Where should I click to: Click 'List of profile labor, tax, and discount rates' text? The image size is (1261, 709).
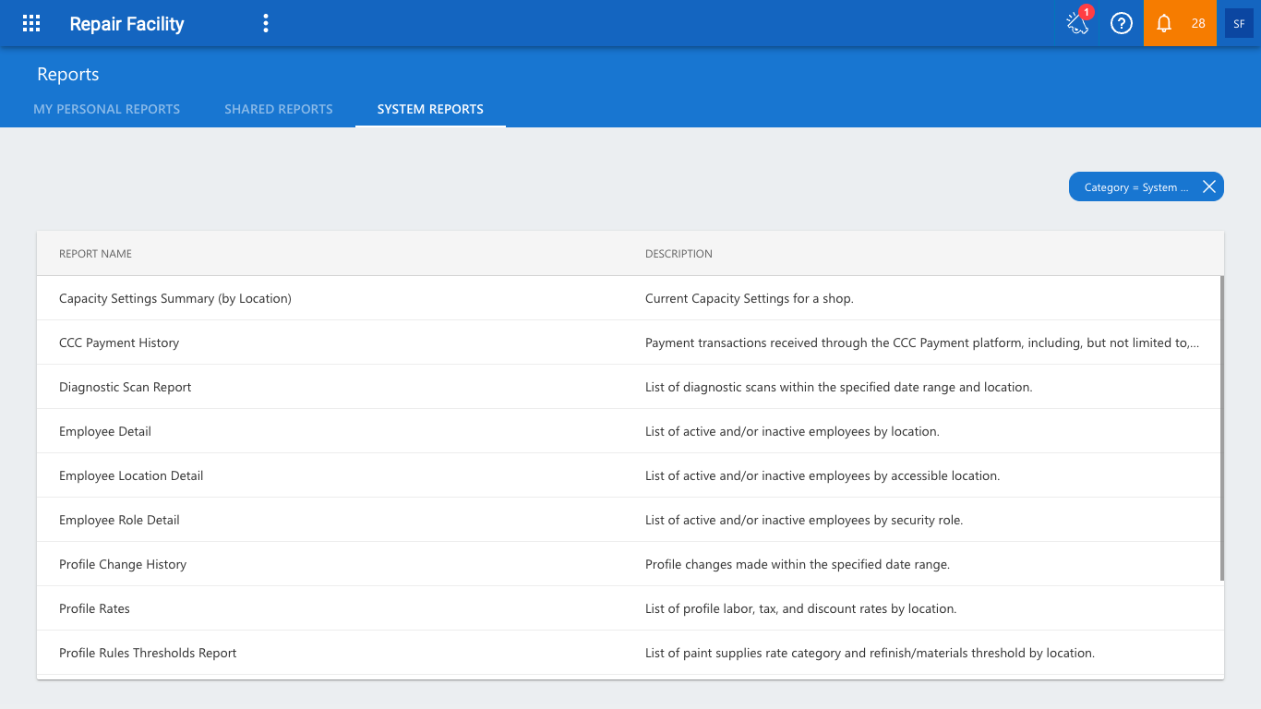tap(800, 608)
